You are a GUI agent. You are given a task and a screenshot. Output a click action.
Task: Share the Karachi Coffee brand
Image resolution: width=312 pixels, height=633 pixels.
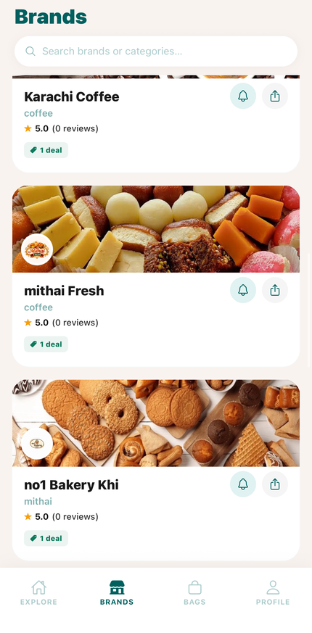[x=275, y=96]
